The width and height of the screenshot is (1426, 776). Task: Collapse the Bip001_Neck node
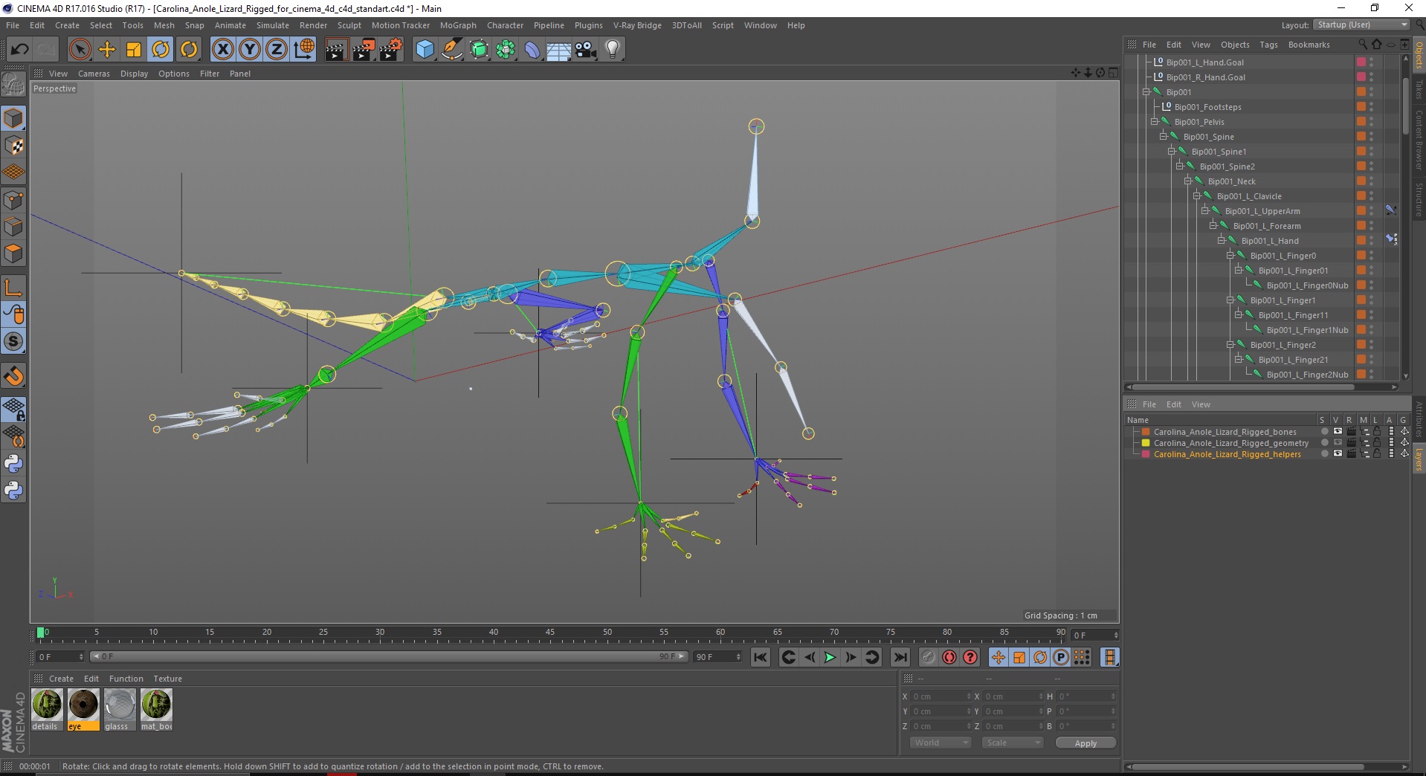click(1187, 181)
